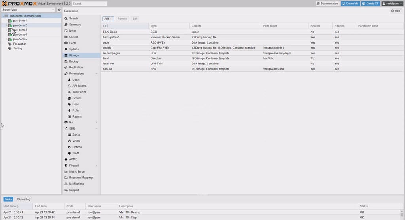This screenshot has width=405, height=220.
Task: Click the Cluster server icon
Action: click(66, 37)
